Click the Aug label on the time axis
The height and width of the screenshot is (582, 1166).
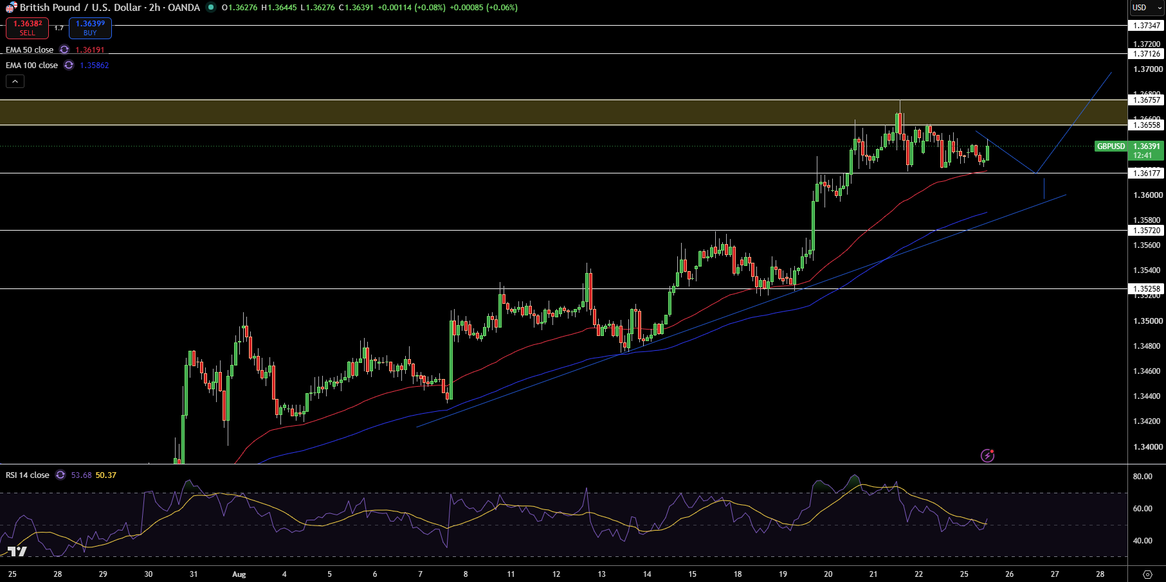(239, 574)
